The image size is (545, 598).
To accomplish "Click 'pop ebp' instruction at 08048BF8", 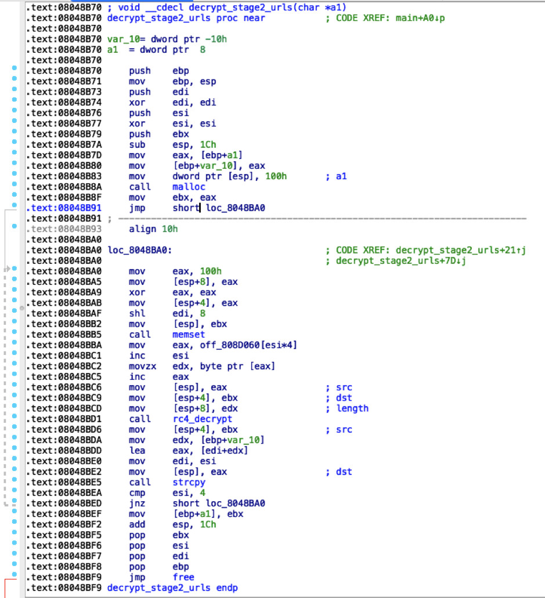I will click(x=159, y=567).
